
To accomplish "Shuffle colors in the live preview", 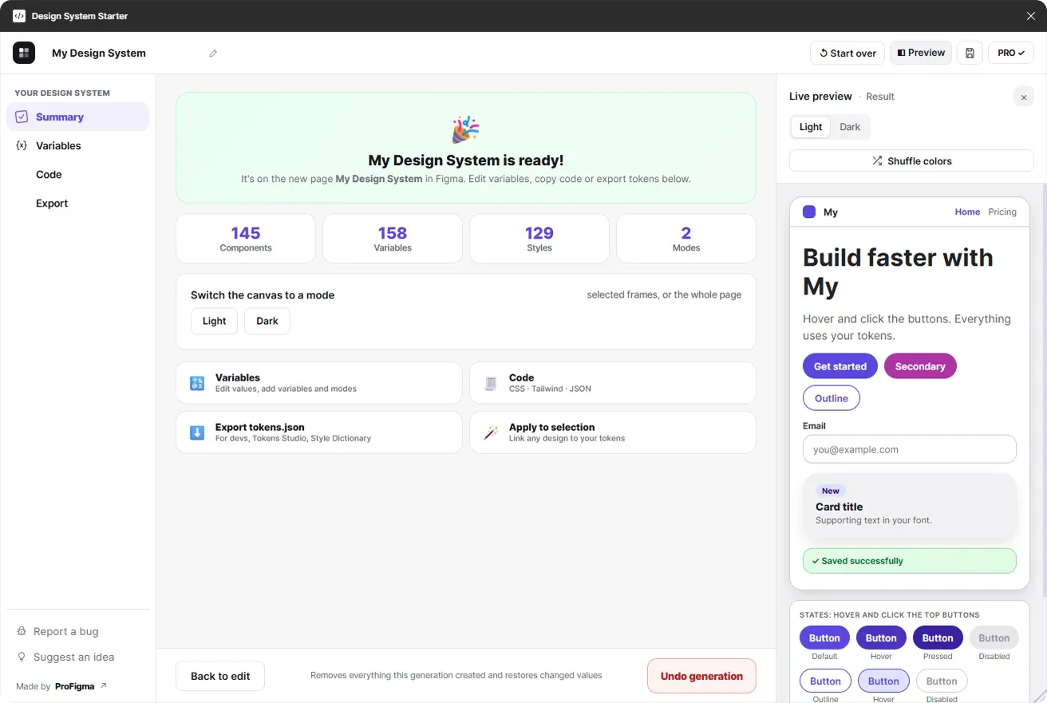I will click(911, 160).
